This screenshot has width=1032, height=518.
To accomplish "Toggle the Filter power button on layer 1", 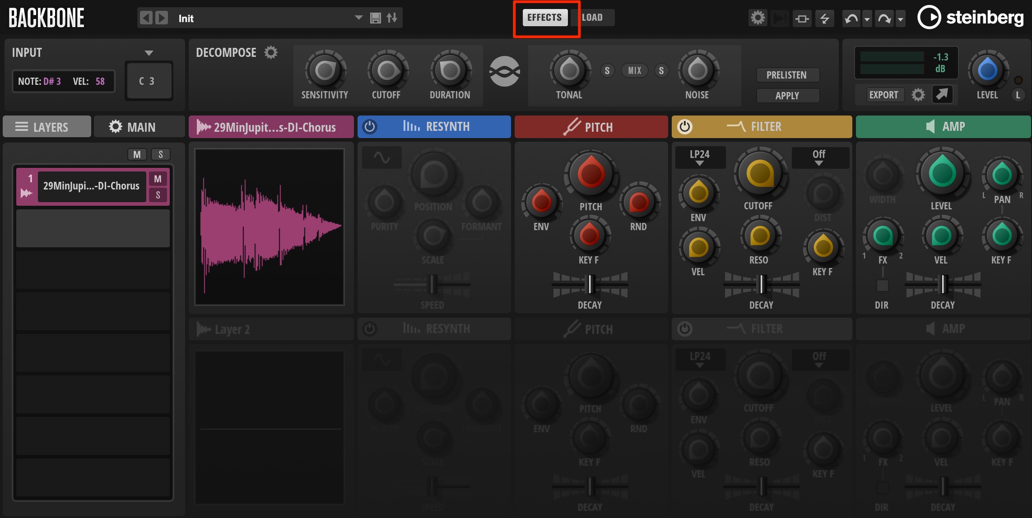I will 684,127.
